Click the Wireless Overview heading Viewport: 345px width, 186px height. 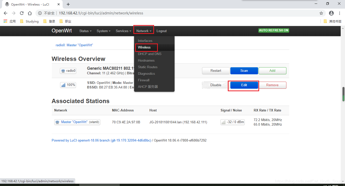[x=78, y=59]
